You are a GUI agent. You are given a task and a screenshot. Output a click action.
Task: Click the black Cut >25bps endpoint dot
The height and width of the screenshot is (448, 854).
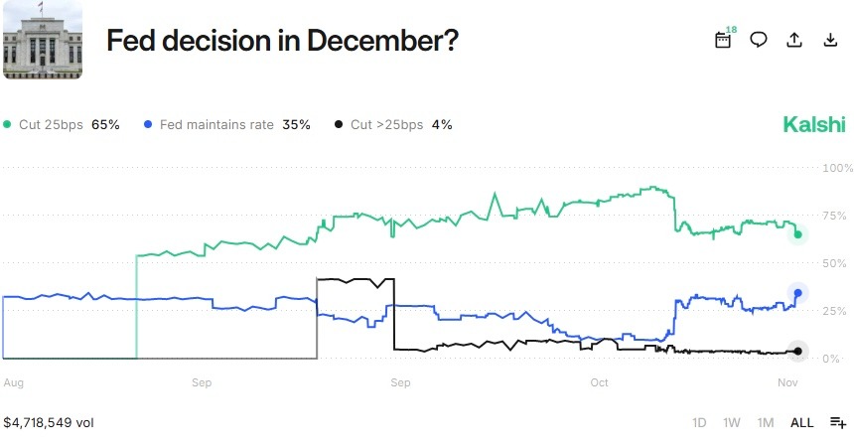pyautogui.click(x=798, y=351)
